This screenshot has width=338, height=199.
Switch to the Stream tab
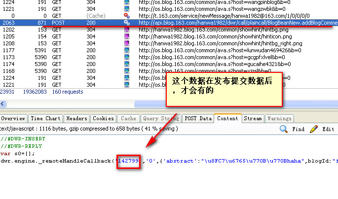[x=253, y=118]
